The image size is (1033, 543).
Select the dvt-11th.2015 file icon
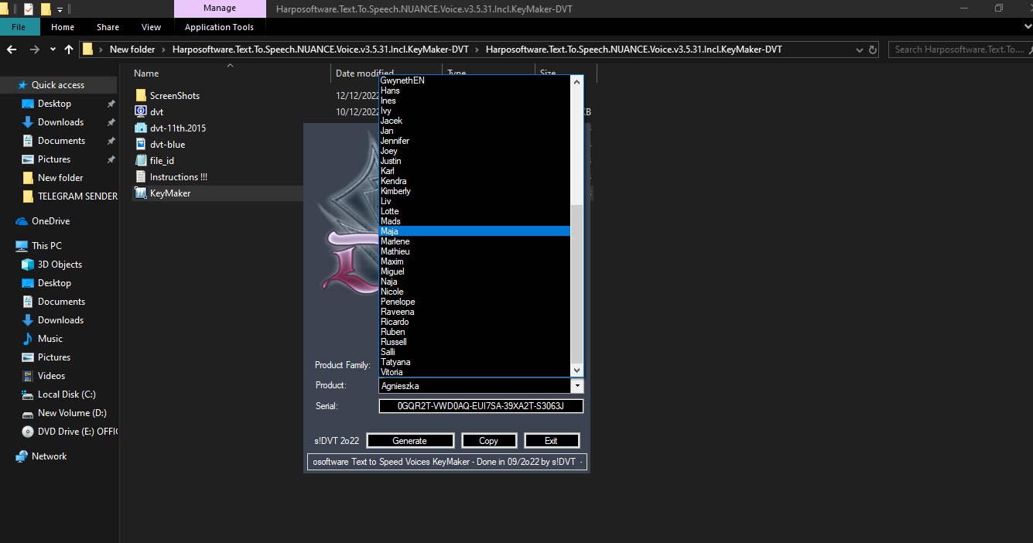pyautogui.click(x=140, y=128)
